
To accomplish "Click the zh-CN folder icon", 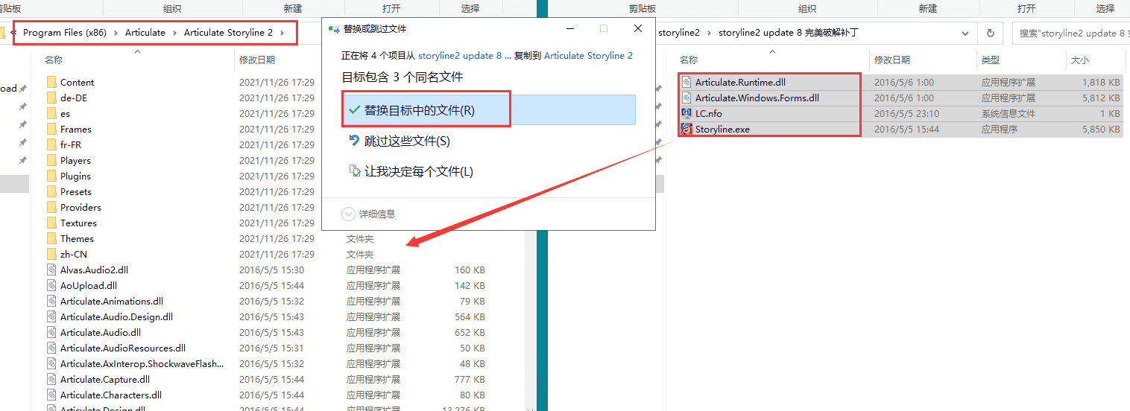I will (51, 254).
